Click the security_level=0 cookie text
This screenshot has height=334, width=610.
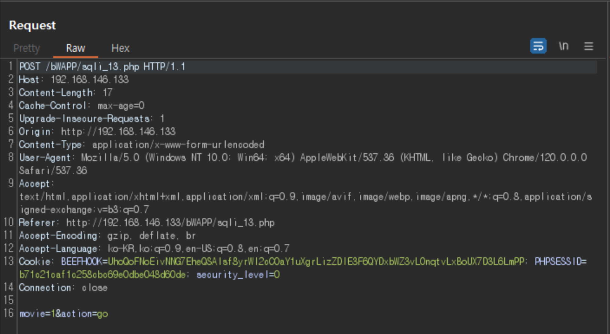(x=238, y=275)
